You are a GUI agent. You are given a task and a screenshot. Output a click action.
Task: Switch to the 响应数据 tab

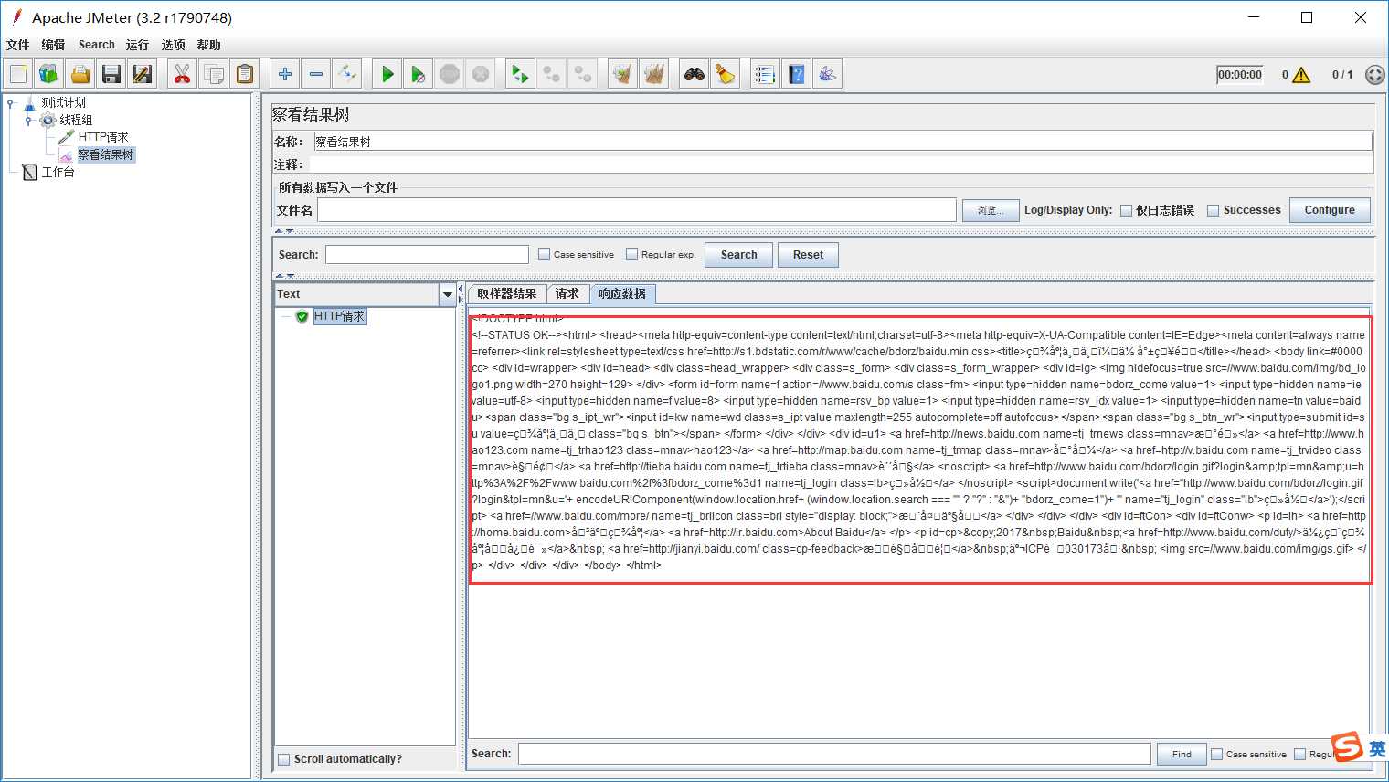click(622, 294)
